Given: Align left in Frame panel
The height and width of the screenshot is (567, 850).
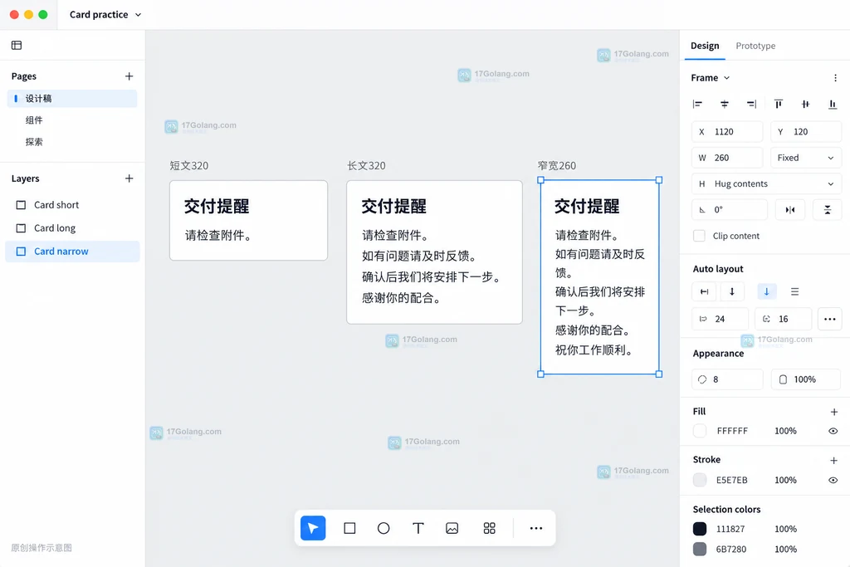Looking at the screenshot, I should coord(697,104).
